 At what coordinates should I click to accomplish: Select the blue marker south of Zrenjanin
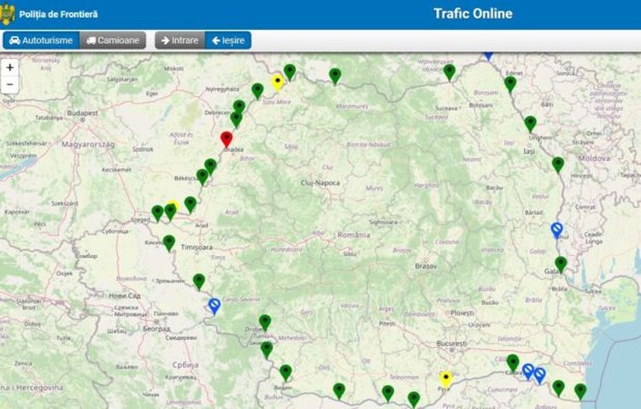214,305
